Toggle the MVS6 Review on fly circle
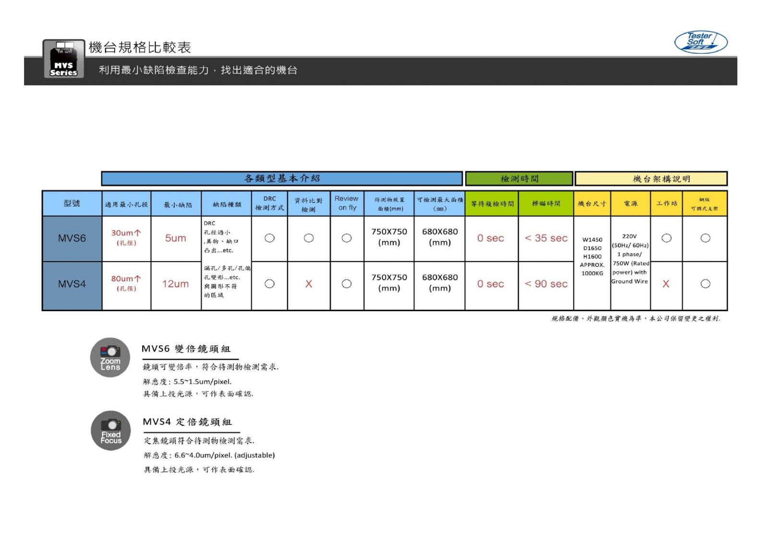The height and width of the screenshot is (543, 768). [347, 237]
